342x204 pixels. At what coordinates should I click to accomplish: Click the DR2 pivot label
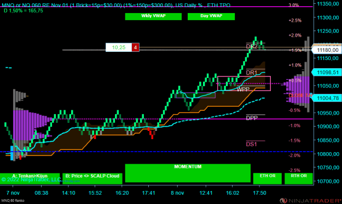click(x=252, y=46)
